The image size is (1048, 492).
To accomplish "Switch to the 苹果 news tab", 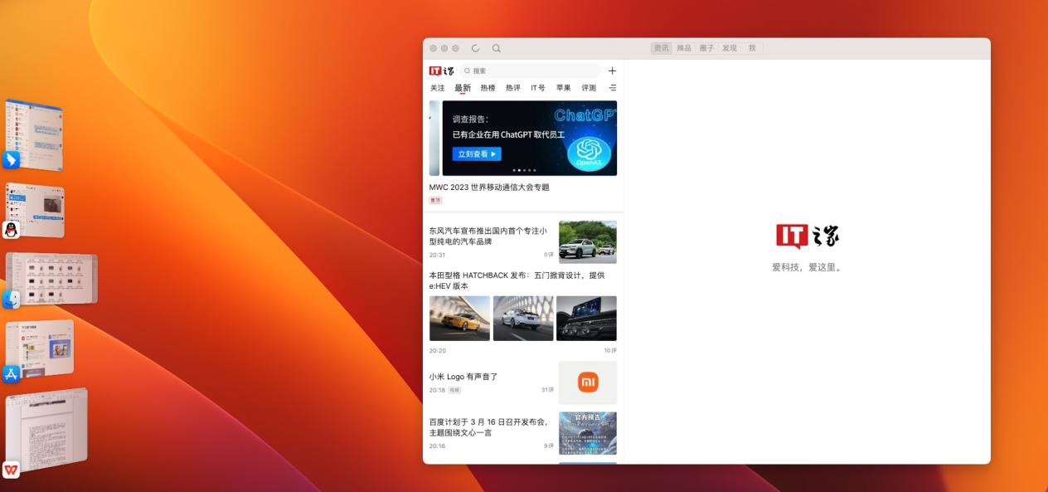I will [x=564, y=87].
